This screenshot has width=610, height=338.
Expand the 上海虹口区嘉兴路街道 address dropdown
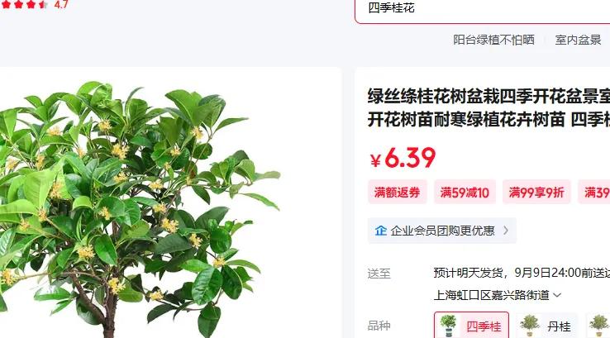tap(557, 295)
